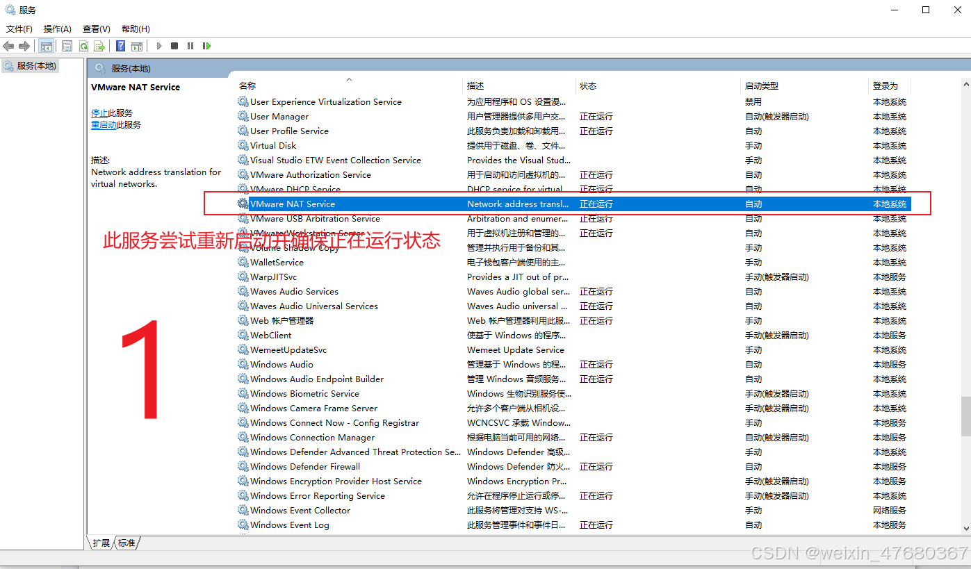Select Windows Audio Endpoint Builder row
This screenshot has height=569, width=971.
(x=573, y=379)
